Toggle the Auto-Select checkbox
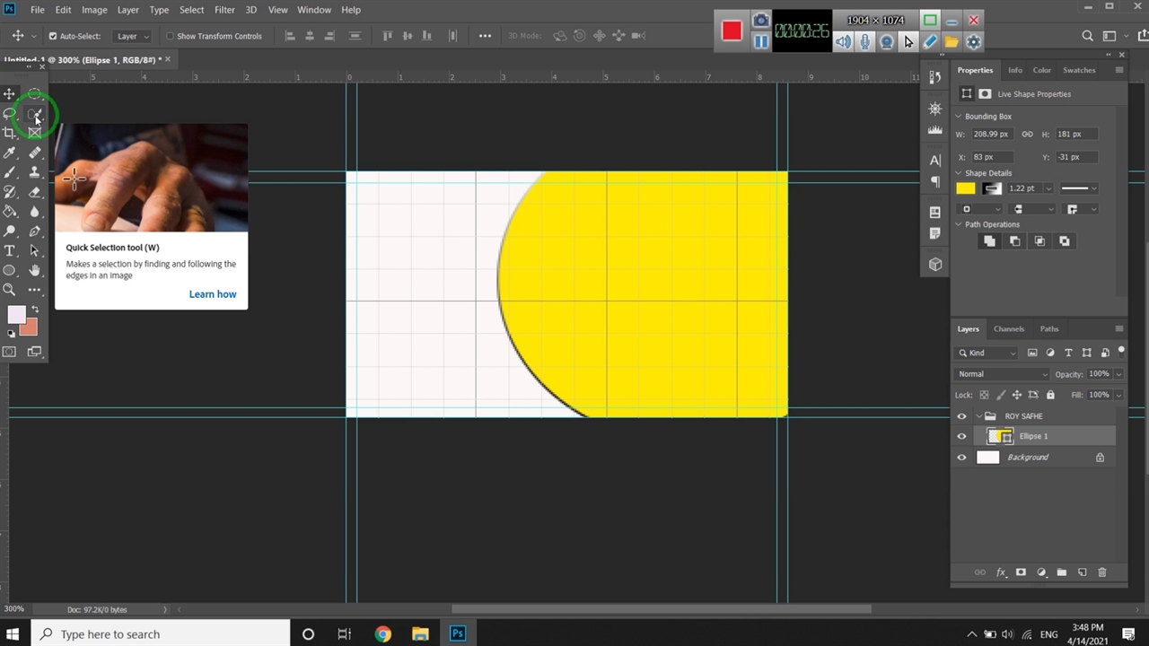 (53, 37)
